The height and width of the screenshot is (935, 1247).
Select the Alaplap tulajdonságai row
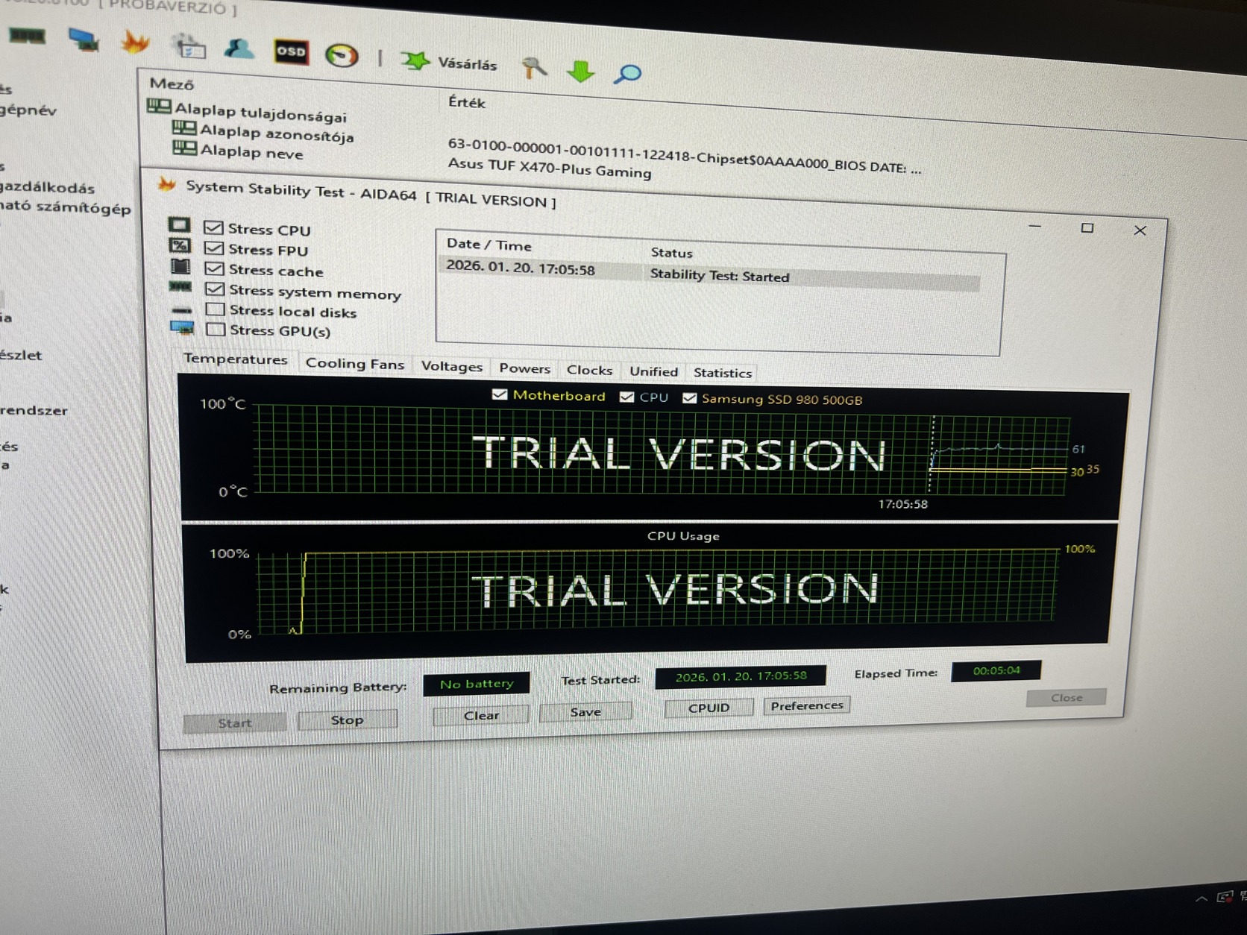point(261,113)
